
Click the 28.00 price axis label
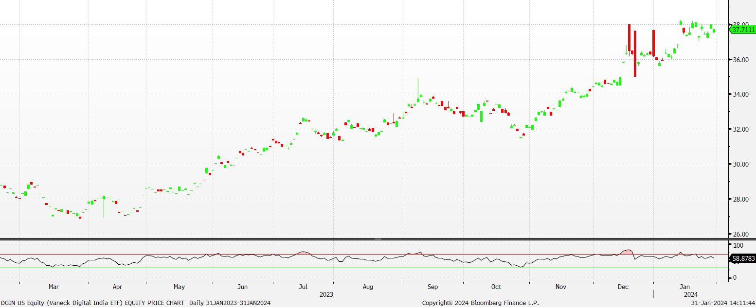[740, 199]
